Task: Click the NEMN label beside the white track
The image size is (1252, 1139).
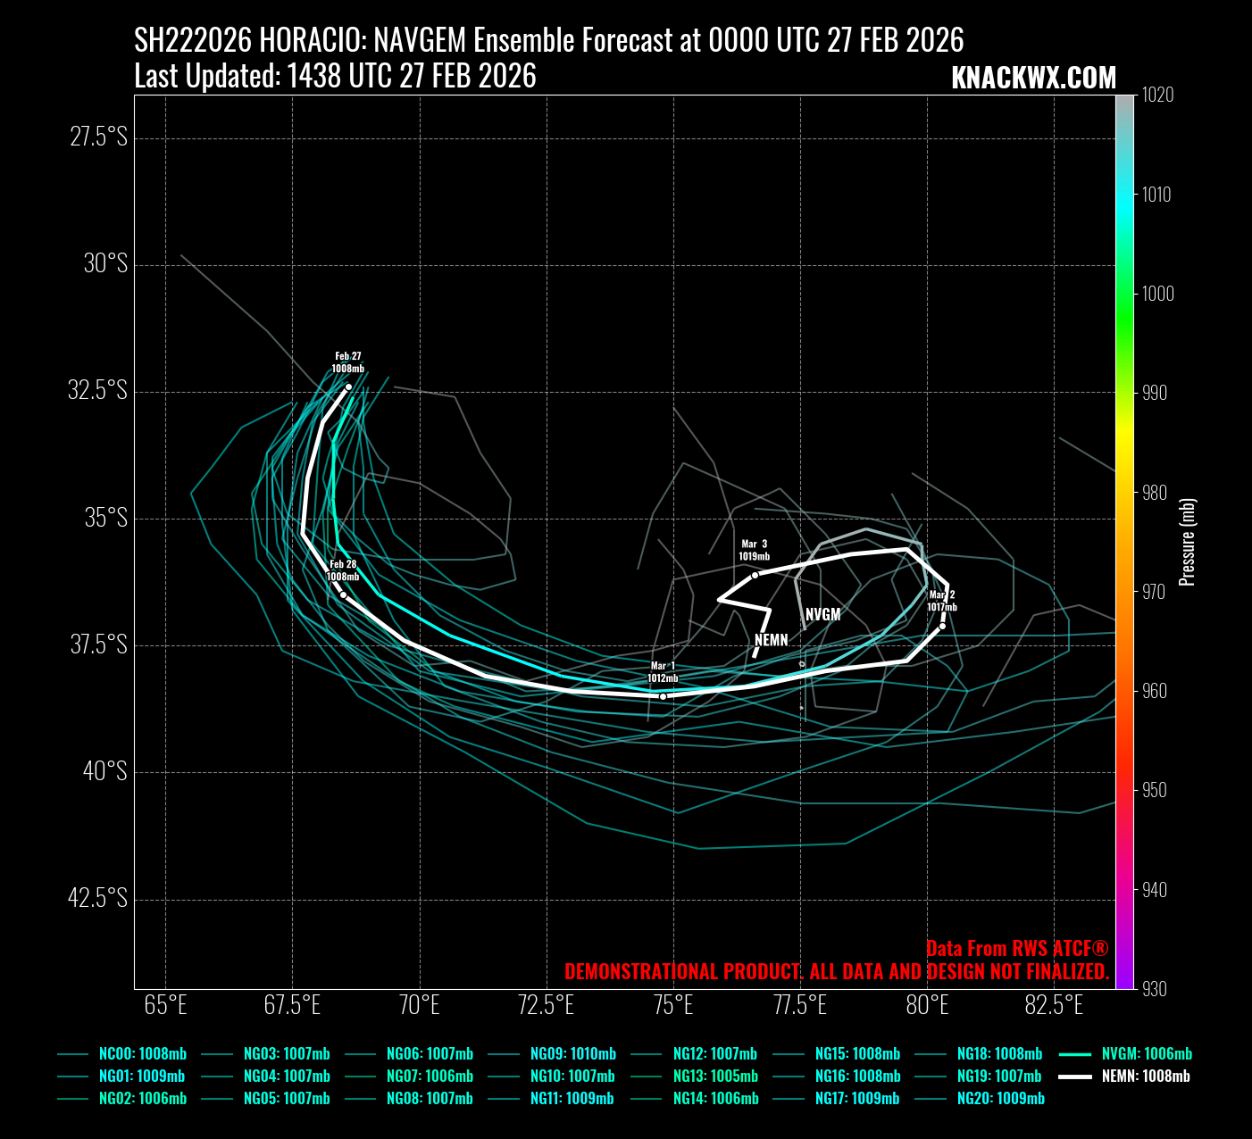Action: pyautogui.click(x=772, y=640)
